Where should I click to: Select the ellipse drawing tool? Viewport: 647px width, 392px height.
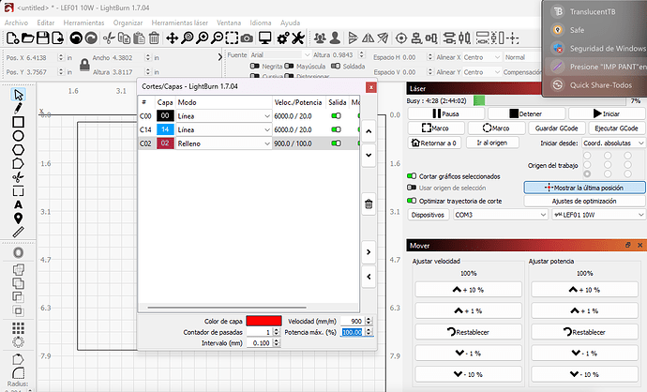[x=18, y=136]
